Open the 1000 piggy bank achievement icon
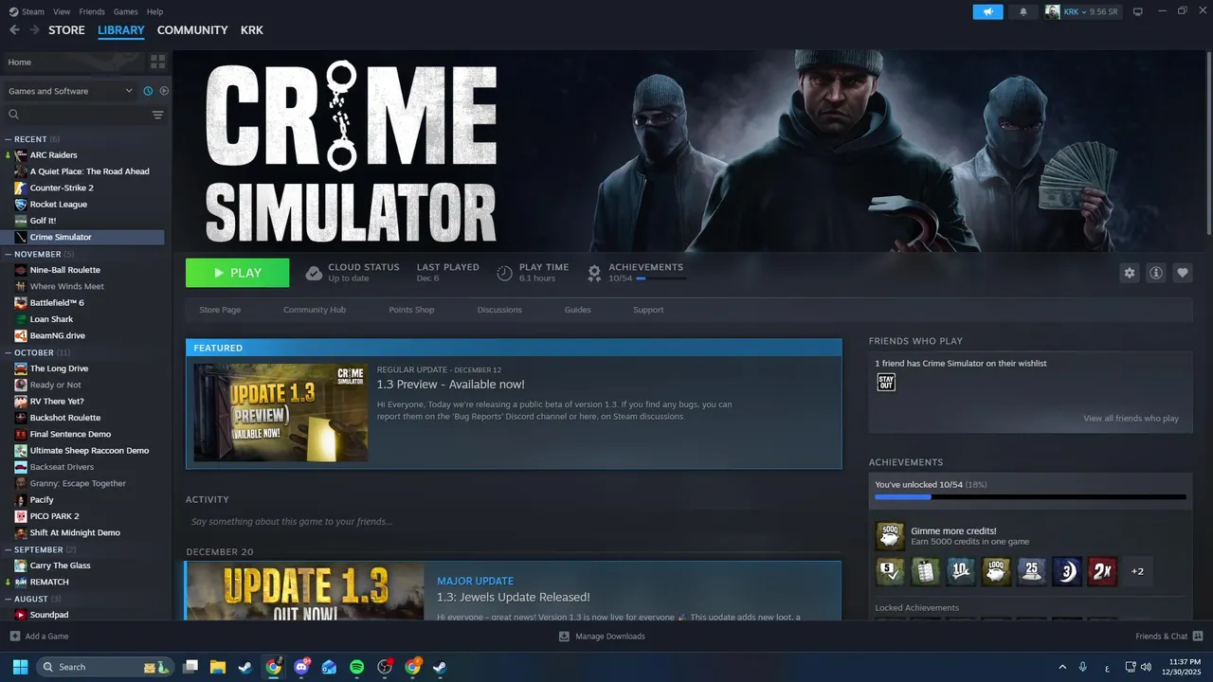This screenshot has height=682, width=1213. (x=996, y=571)
